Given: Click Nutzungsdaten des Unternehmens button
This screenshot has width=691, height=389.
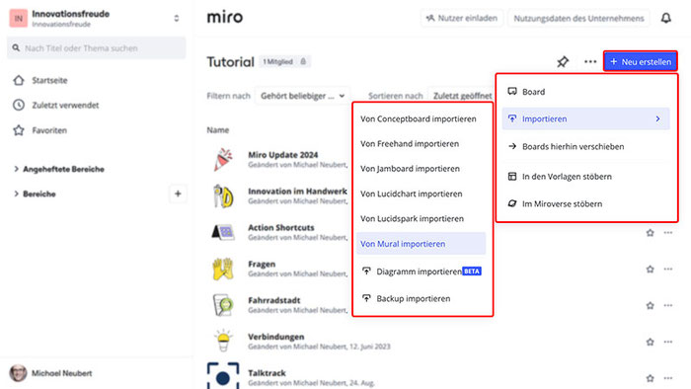Looking at the screenshot, I should [x=578, y=18].
